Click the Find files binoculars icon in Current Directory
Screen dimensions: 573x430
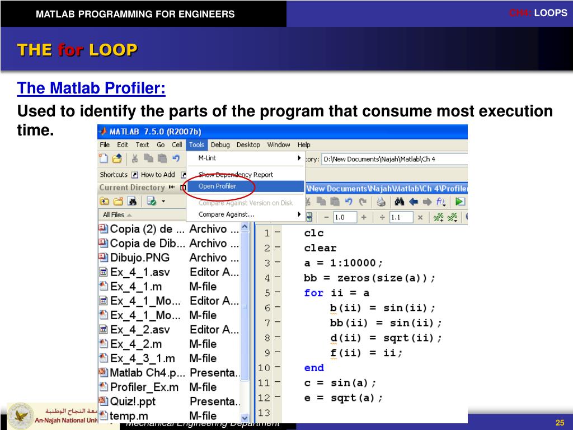point(132,201)
